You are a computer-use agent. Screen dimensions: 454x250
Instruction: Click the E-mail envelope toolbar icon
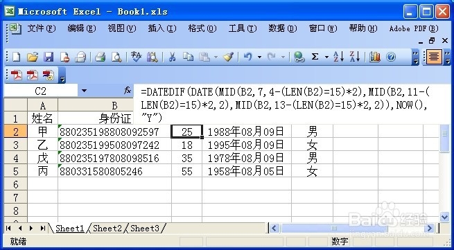80,57
